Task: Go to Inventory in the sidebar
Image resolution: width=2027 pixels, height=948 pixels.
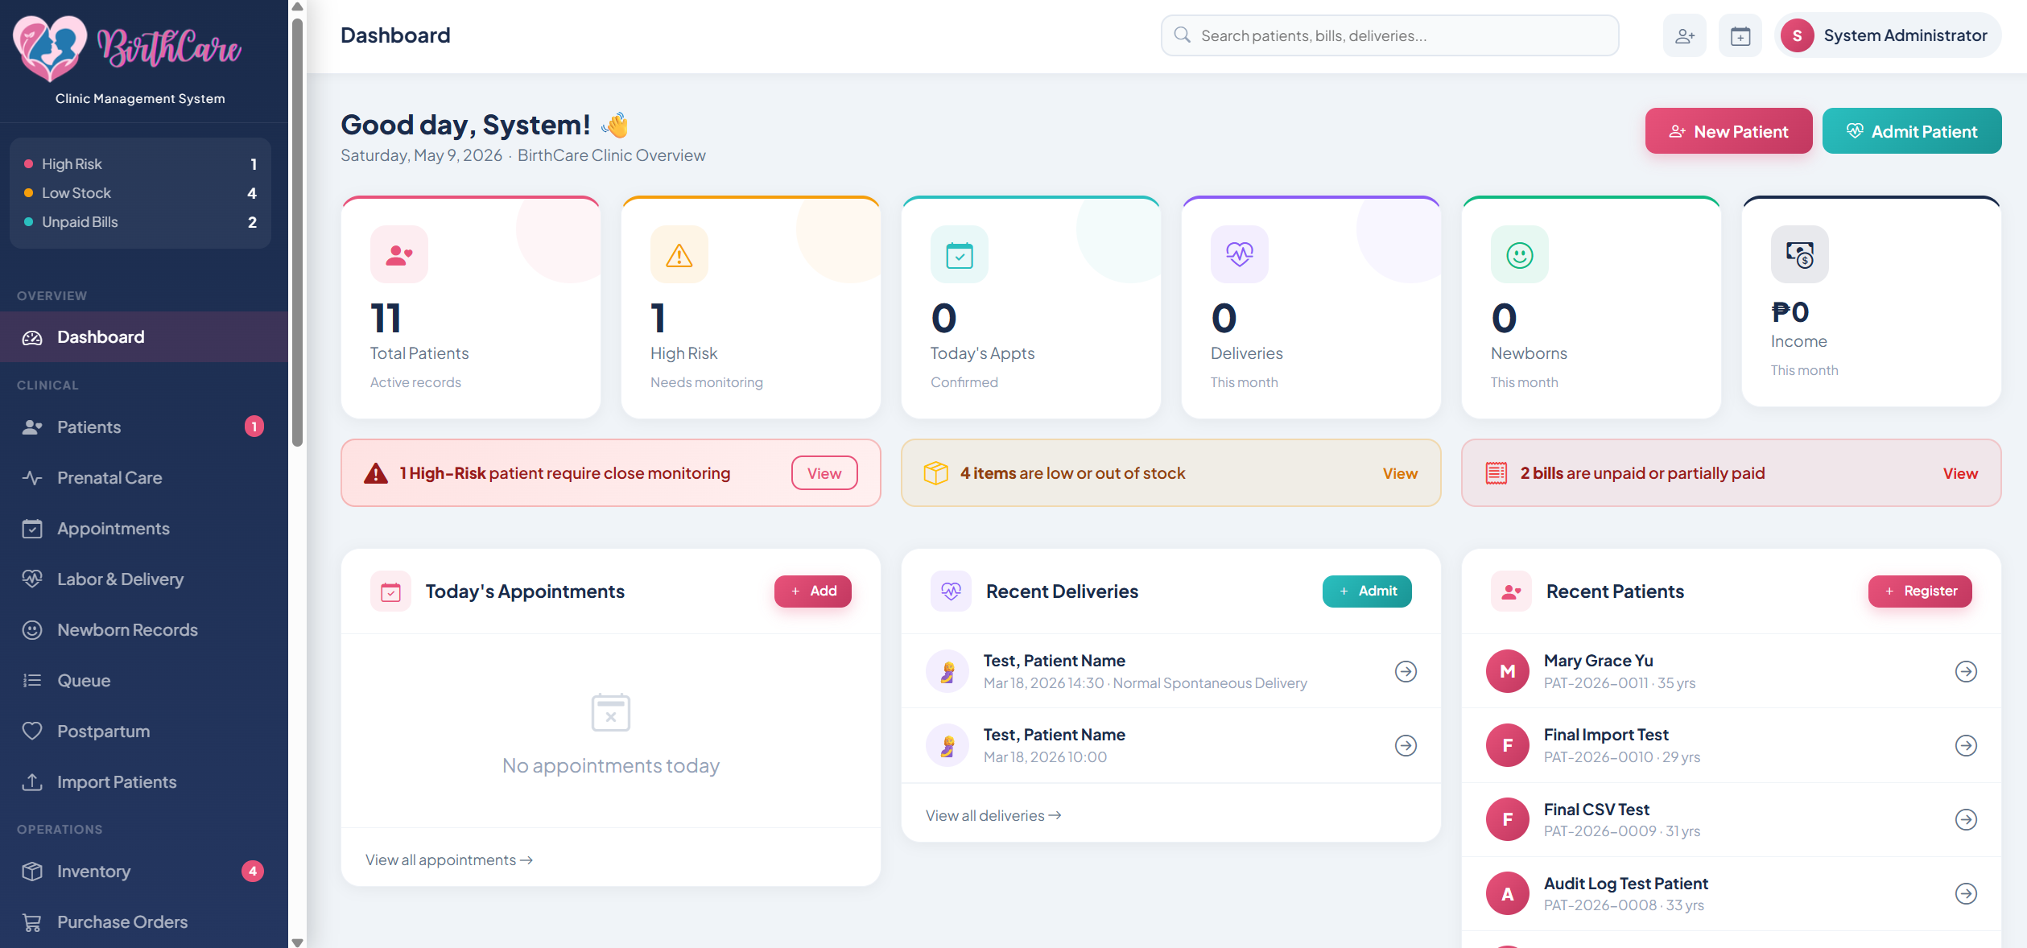Action: click(144, 871)
